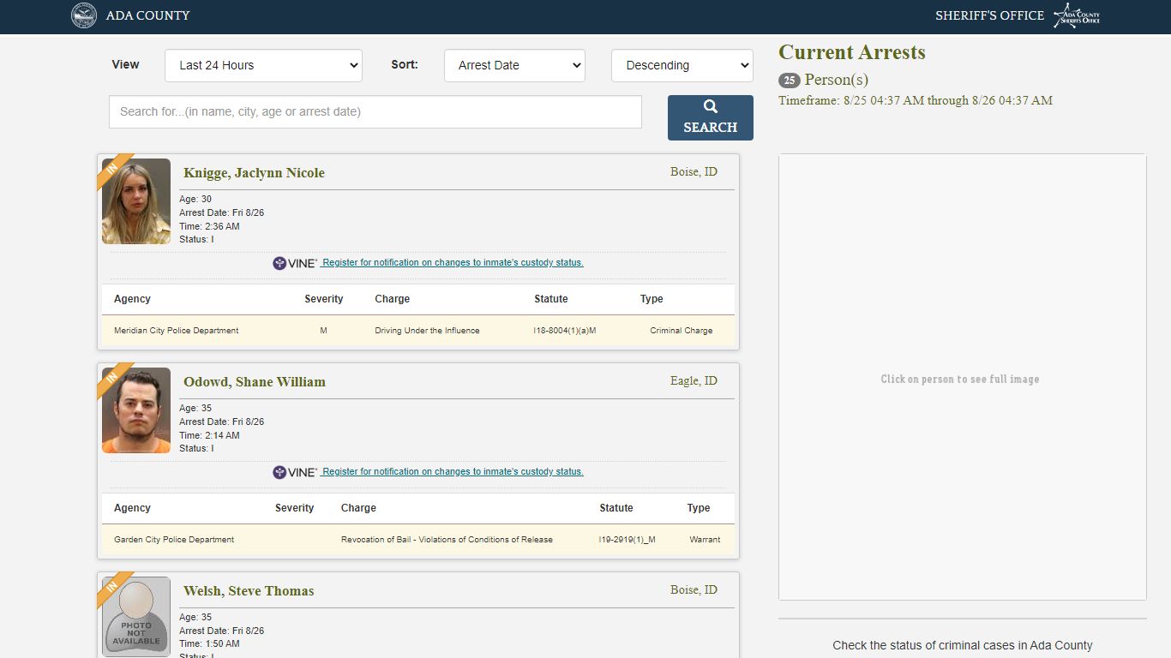Select statute I18-8004(1)(a)M
The width and height of the screenshot is (1171, 658).
pos(564,331)
